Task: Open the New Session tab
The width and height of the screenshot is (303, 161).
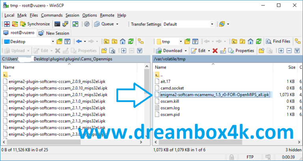Action: [x=54, y=33]
